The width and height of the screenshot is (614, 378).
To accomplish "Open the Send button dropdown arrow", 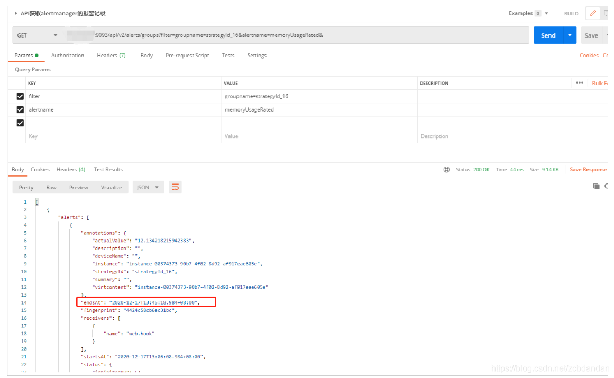I will (570, 35).
